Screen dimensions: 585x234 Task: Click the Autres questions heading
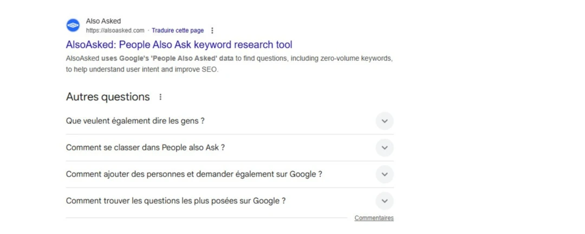click(108, 97)
